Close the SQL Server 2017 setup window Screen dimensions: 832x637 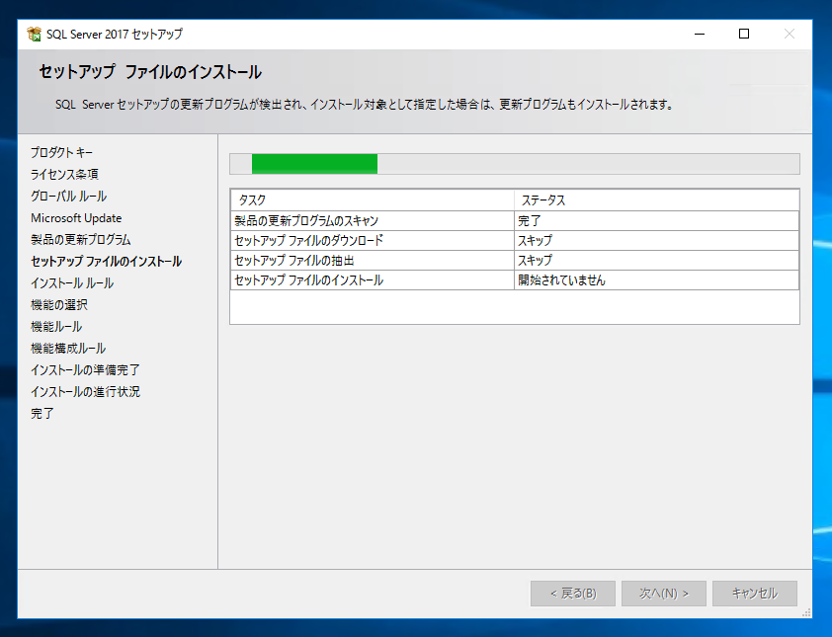click(790, 34)
